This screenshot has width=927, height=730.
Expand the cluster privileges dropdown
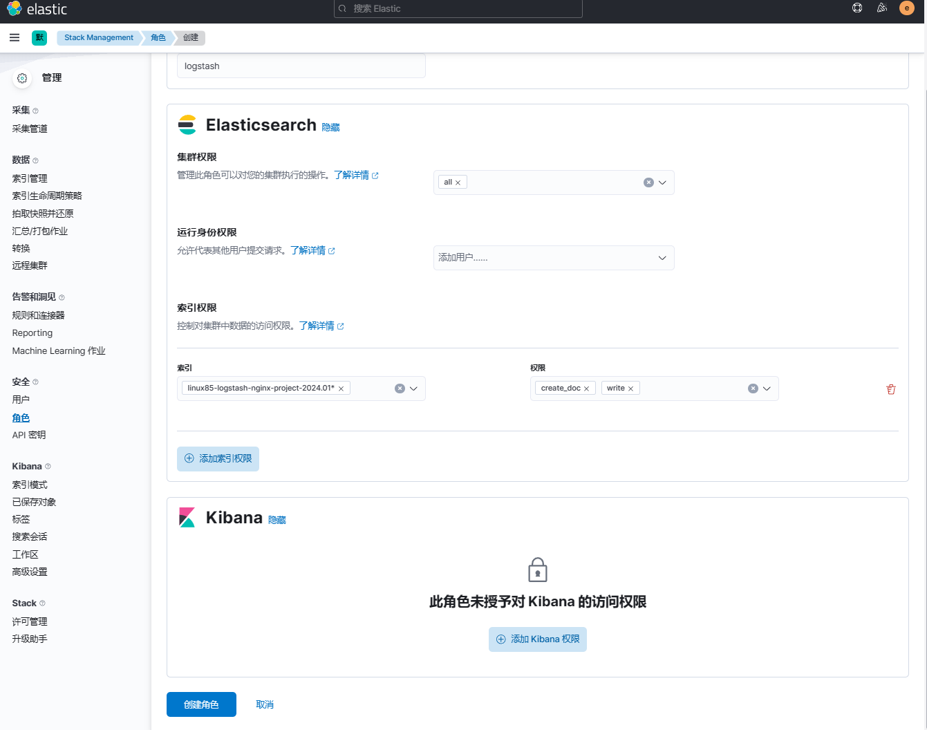(662, 182)
